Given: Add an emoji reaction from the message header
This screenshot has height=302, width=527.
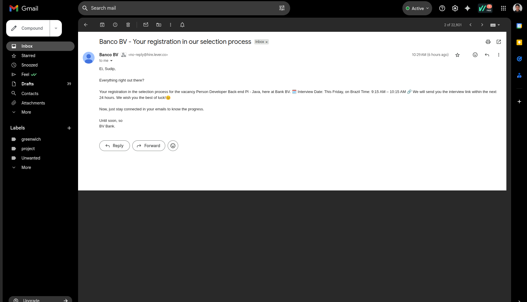Looking at the screenshot, I should point(475,55).
